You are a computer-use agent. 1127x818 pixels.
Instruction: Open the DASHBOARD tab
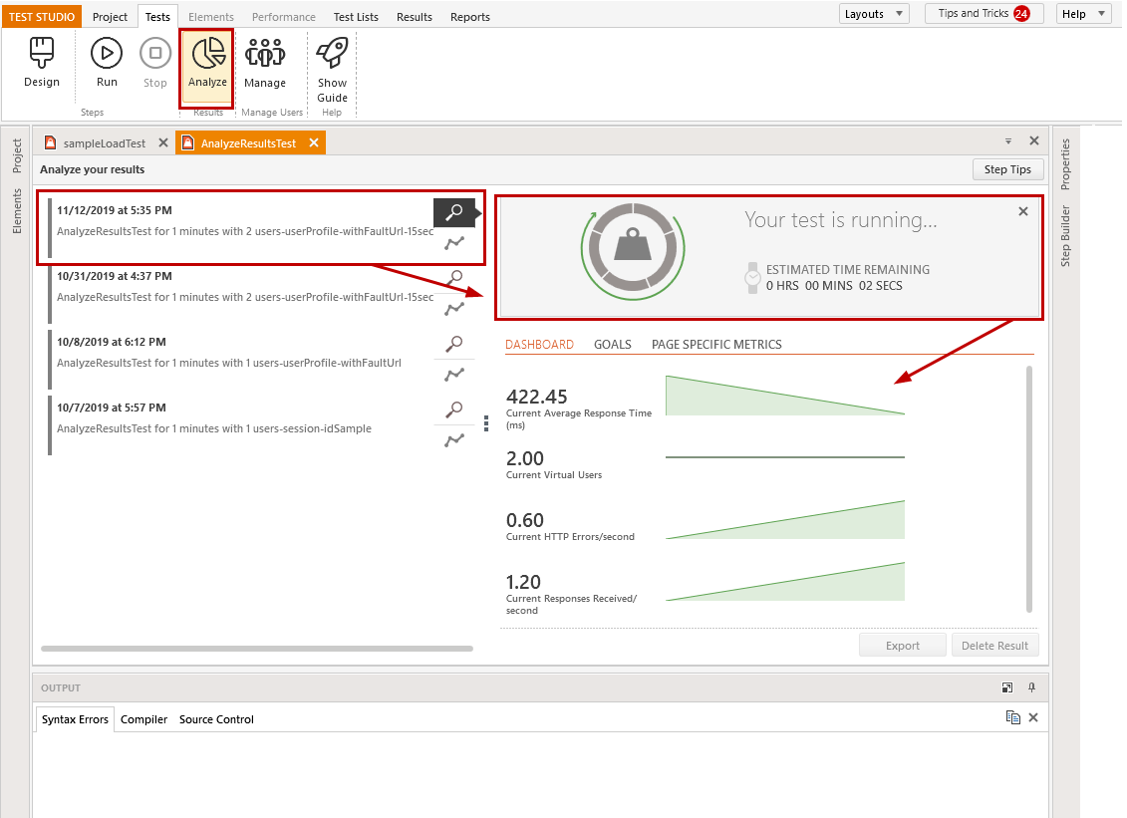[539, 345]
